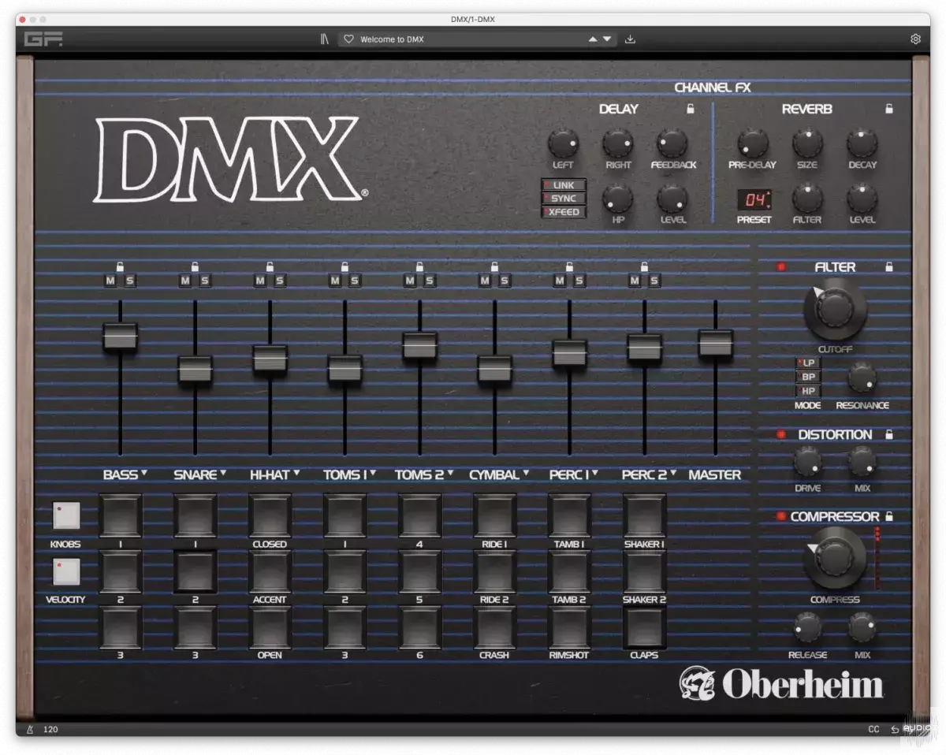This screenshot has height=755, width=946.
Task: Lock the Snare channel padlock
Action: (x=195, y=266)
